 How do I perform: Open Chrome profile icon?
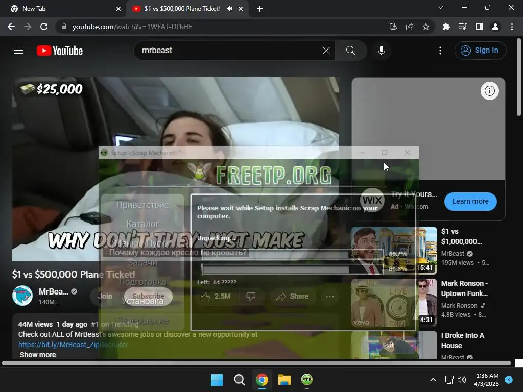pos(495,27)
